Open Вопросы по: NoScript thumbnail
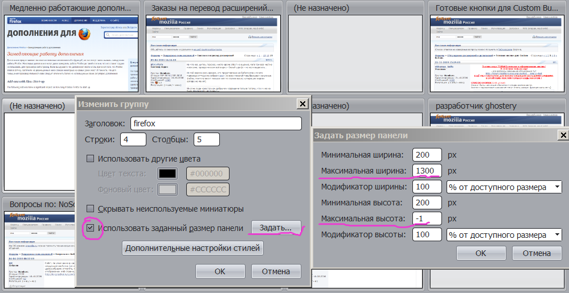This screenshot has height=293, width=569. 40,250
